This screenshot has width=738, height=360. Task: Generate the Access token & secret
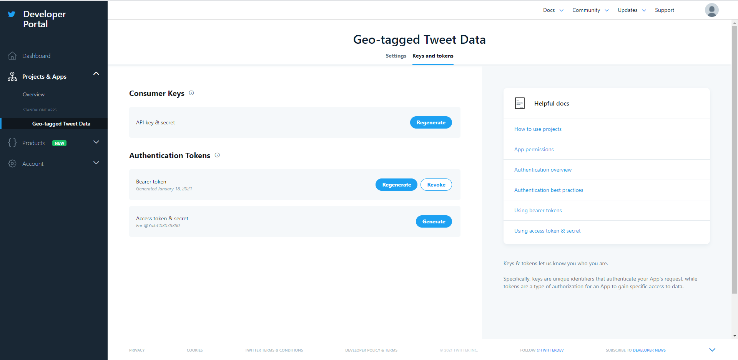pyautogui.click(x=434, y=221)
